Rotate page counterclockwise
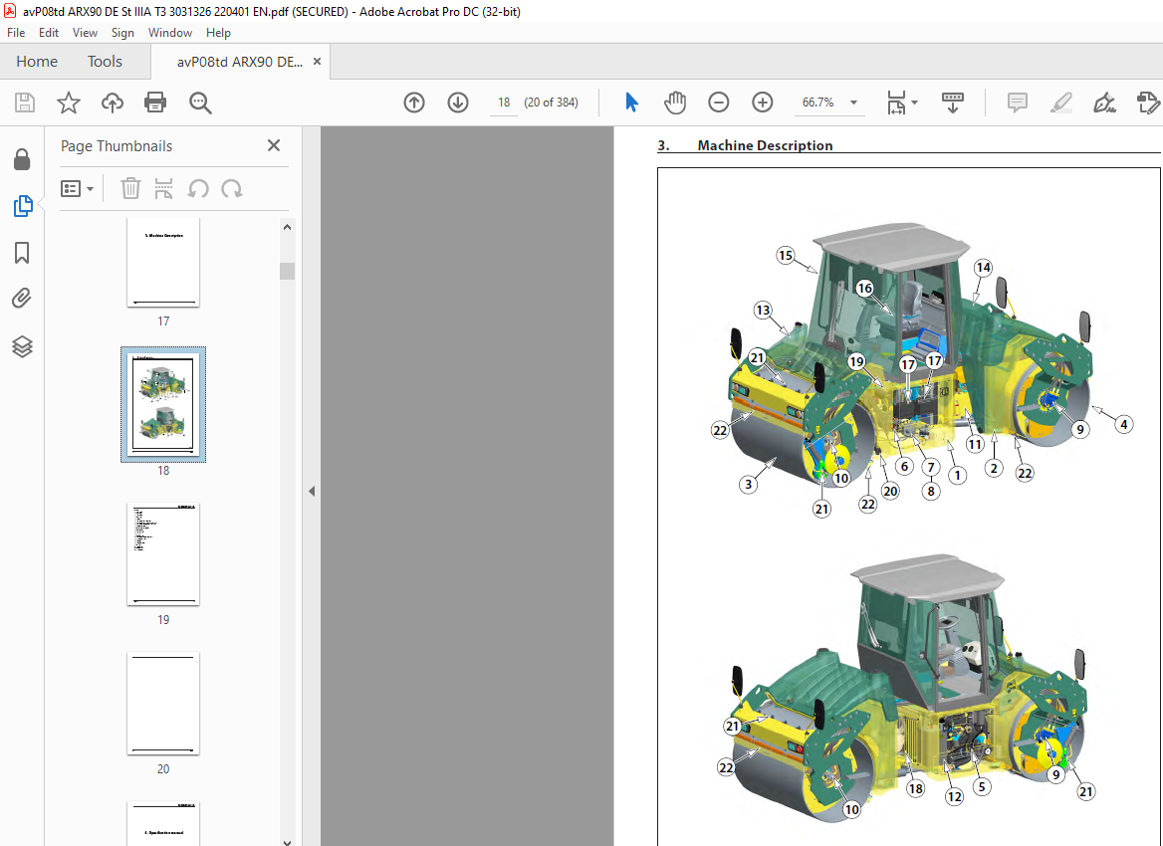 click(x=197, y=188)
